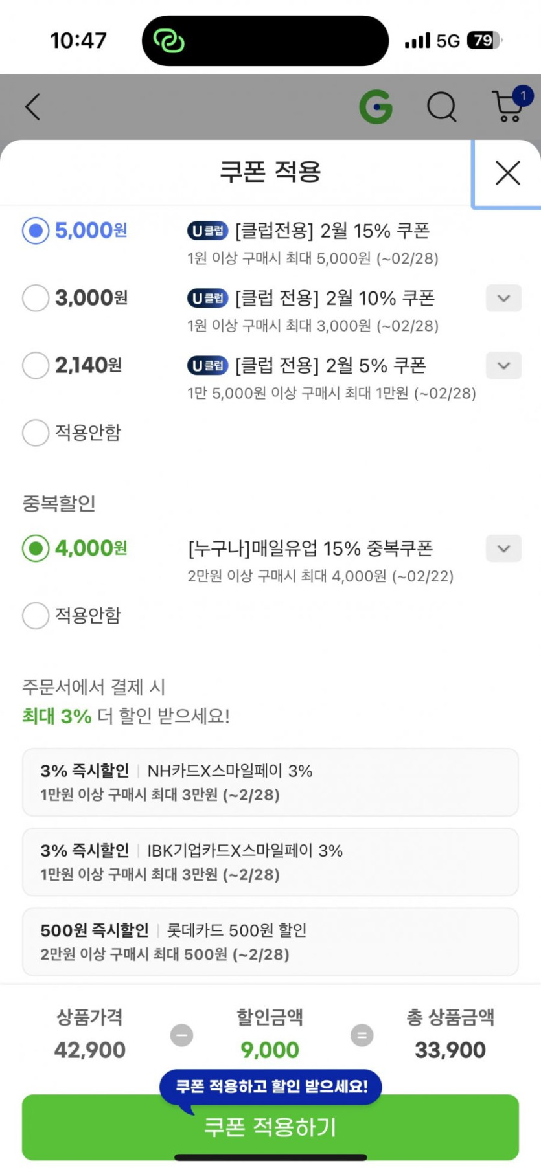Open IBK기업카드X스마일페이 3% discount card
The image size is (541, 1172).
(x=270, y=862)
